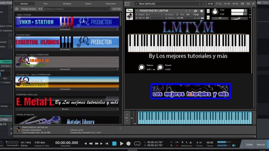The image size is (269, 151).
Task: Click the library or company search field
Action: 76,9
